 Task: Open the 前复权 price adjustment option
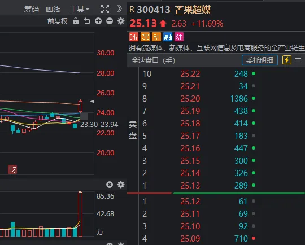[58, 21]
